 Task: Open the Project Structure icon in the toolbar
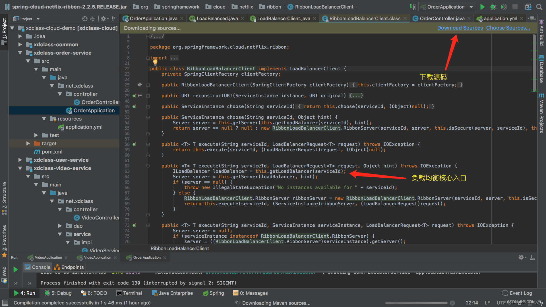pyautogui.click(x=528, y=7)
